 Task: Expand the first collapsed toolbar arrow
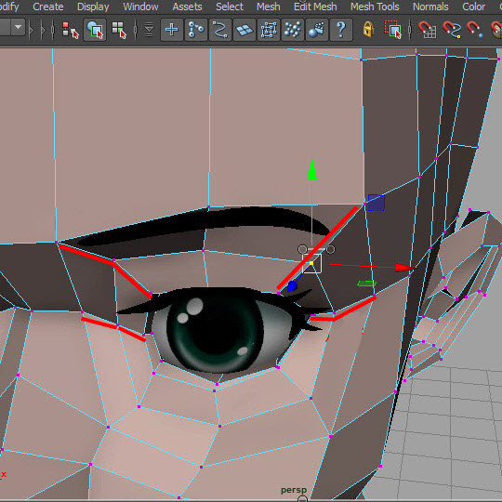click(31, 30)
